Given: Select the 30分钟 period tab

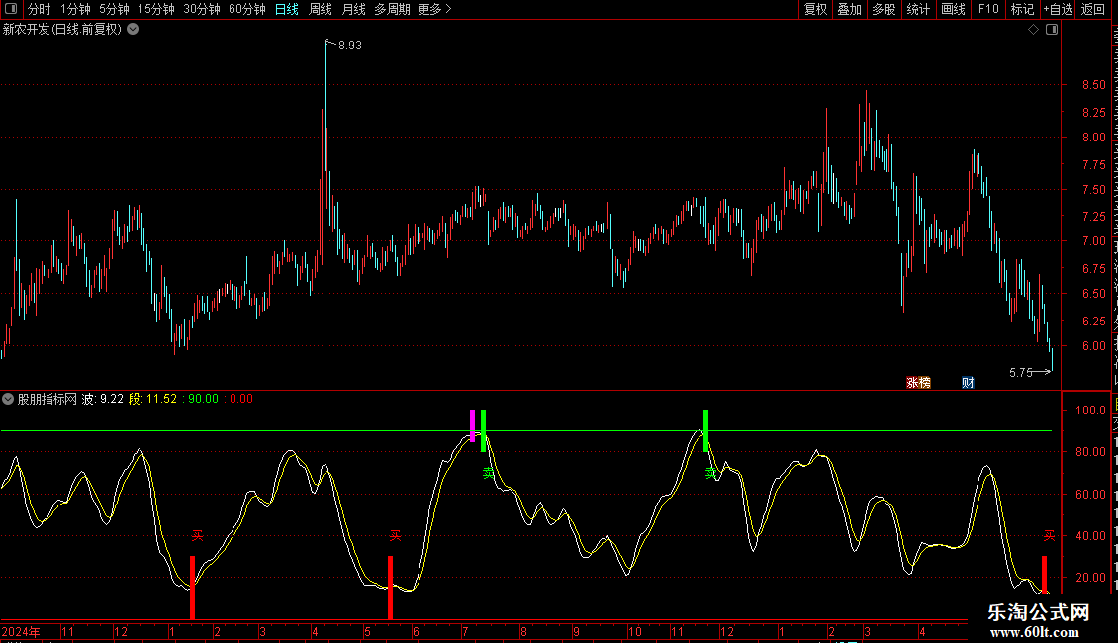Looking at the screenshot, I should click(202, 9).
